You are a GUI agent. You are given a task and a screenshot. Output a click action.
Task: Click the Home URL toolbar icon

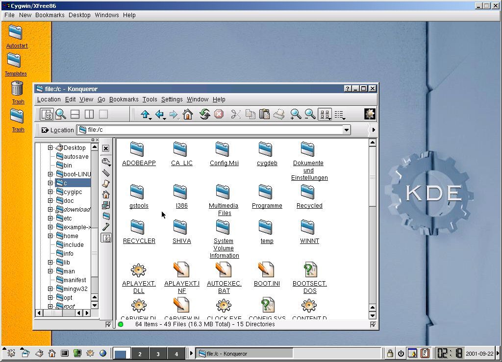coord(188,115)
